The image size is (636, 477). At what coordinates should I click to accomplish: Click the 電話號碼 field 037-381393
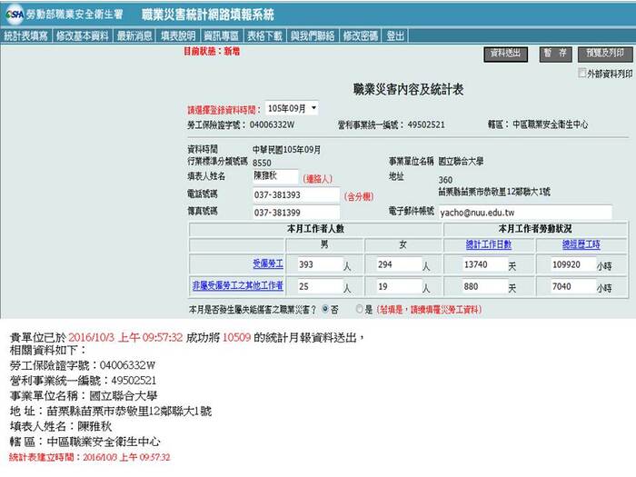click(295, 194)
